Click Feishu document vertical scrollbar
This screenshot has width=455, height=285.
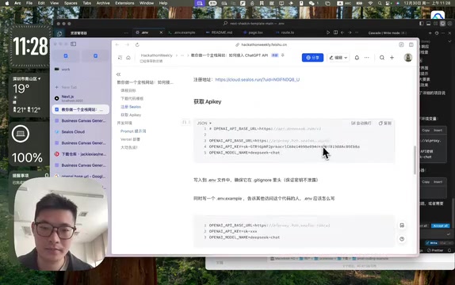415,160
